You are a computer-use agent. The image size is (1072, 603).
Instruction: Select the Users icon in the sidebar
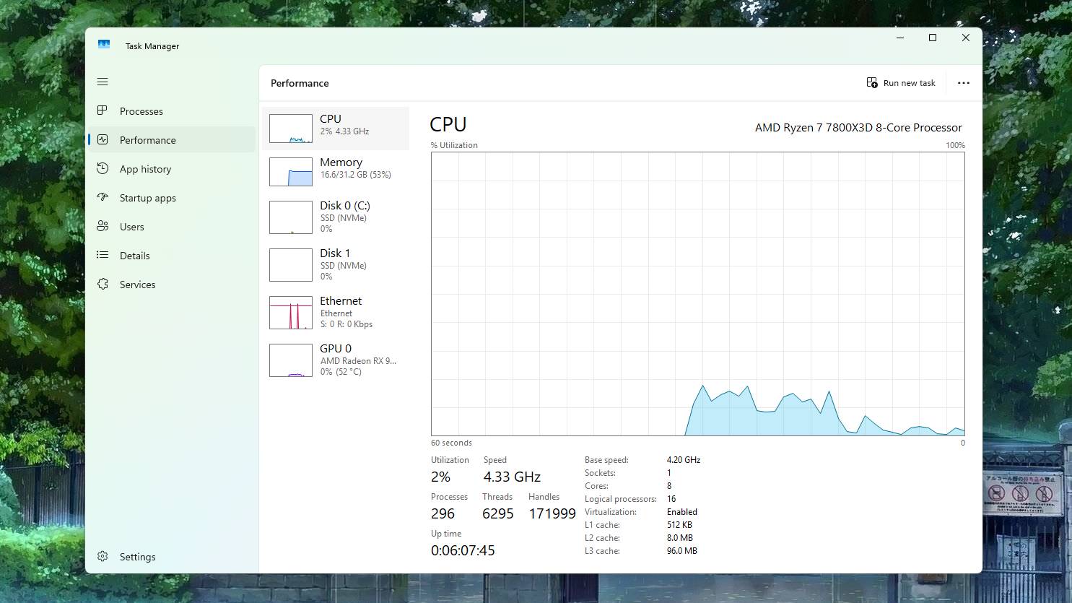tap(103, 226)
